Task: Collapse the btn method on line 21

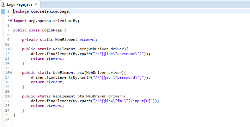Action: [11, 96]
